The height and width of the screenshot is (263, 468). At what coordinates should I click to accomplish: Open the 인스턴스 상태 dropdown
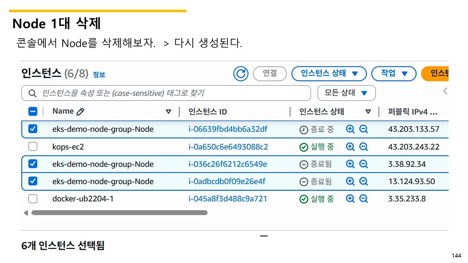pyautogui.click(x=329, y=73)
